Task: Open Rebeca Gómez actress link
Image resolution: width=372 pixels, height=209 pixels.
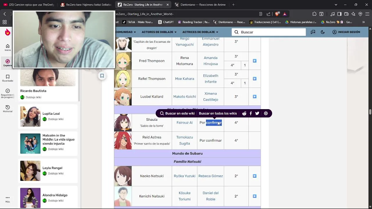Action: [211, 176]
